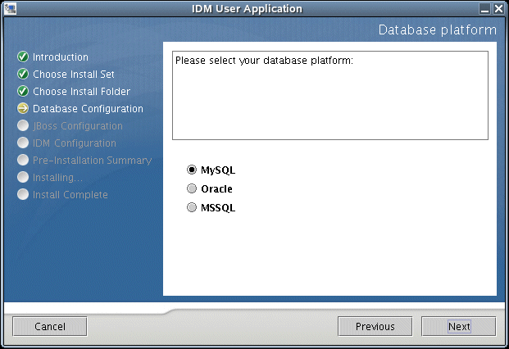Choose Oracle as the database platform

tap(192, 189)
